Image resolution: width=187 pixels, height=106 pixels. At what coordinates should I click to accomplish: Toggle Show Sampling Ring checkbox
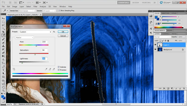[59, 11]
